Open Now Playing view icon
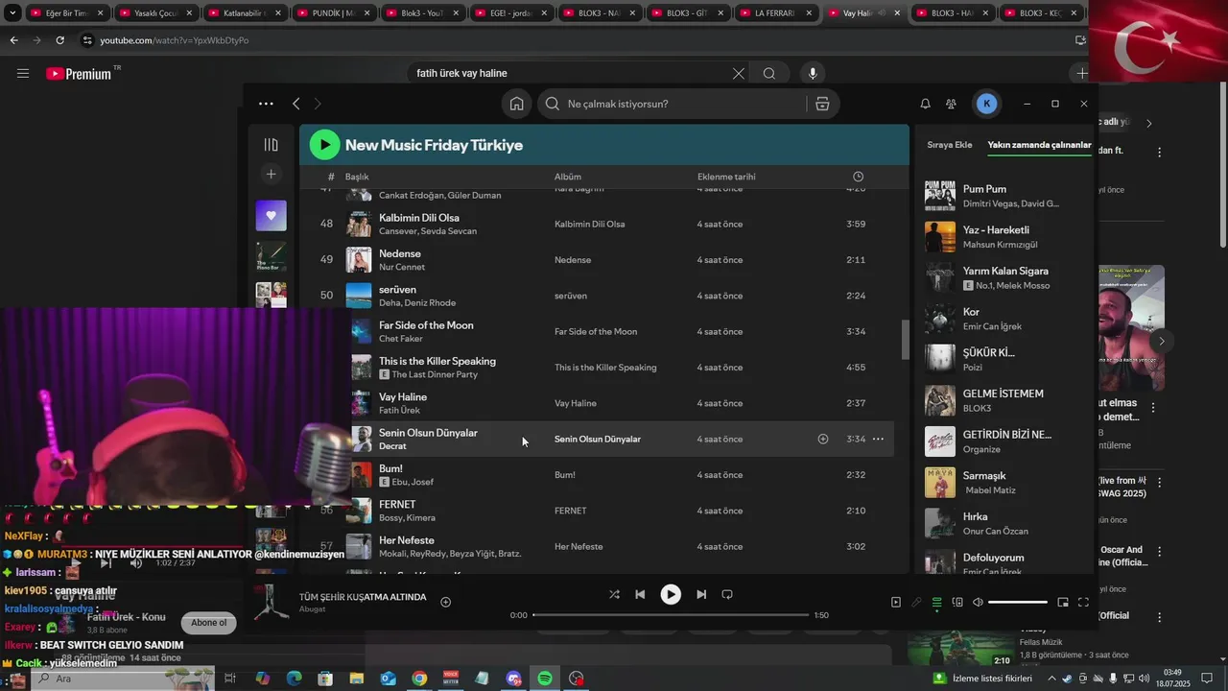1228x691 pixels. [x=896, y=602]
